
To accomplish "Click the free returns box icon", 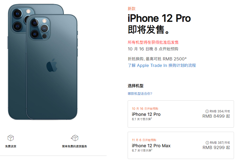I will pos(75,138).
